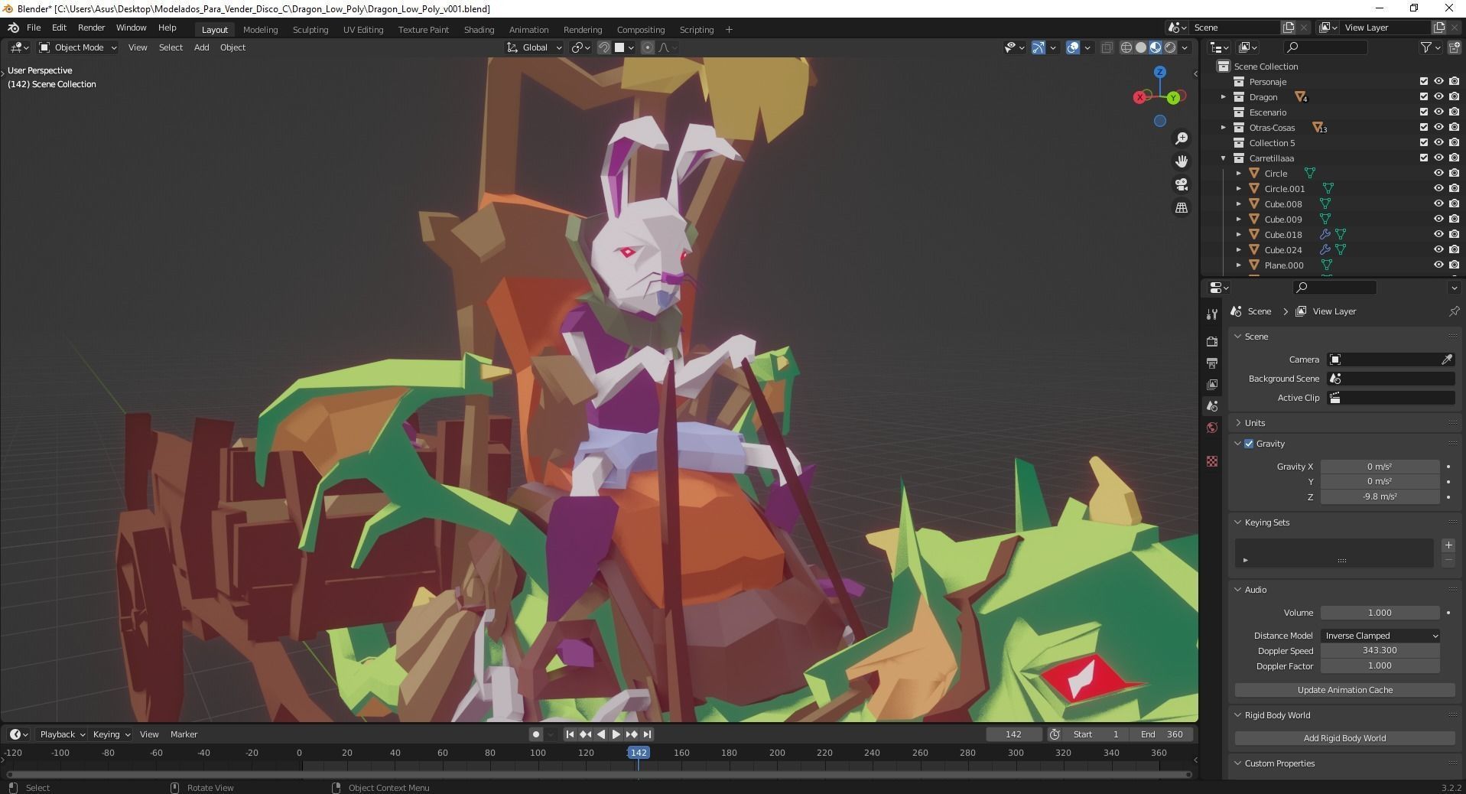The height and width of the screenshot is (794, 1466).
Task: Switch to the Sculpting workspace tab
Action: (x=310, y=30)
